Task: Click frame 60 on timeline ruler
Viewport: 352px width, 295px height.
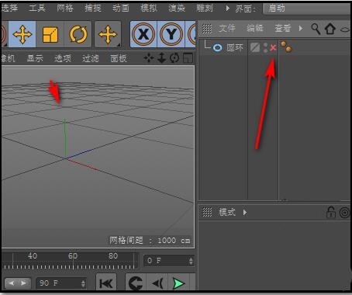Action: tap(73, 256)
